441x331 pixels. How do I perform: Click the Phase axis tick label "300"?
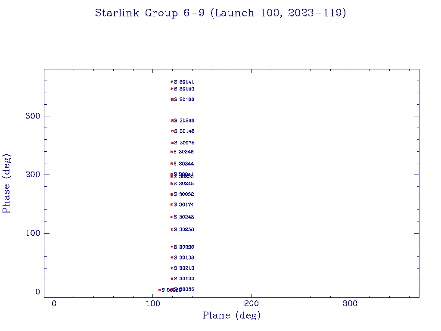coord(33,116)
